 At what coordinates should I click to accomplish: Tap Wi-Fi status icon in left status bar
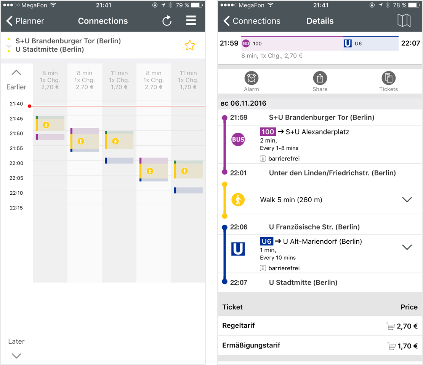[x=53, y=5]
